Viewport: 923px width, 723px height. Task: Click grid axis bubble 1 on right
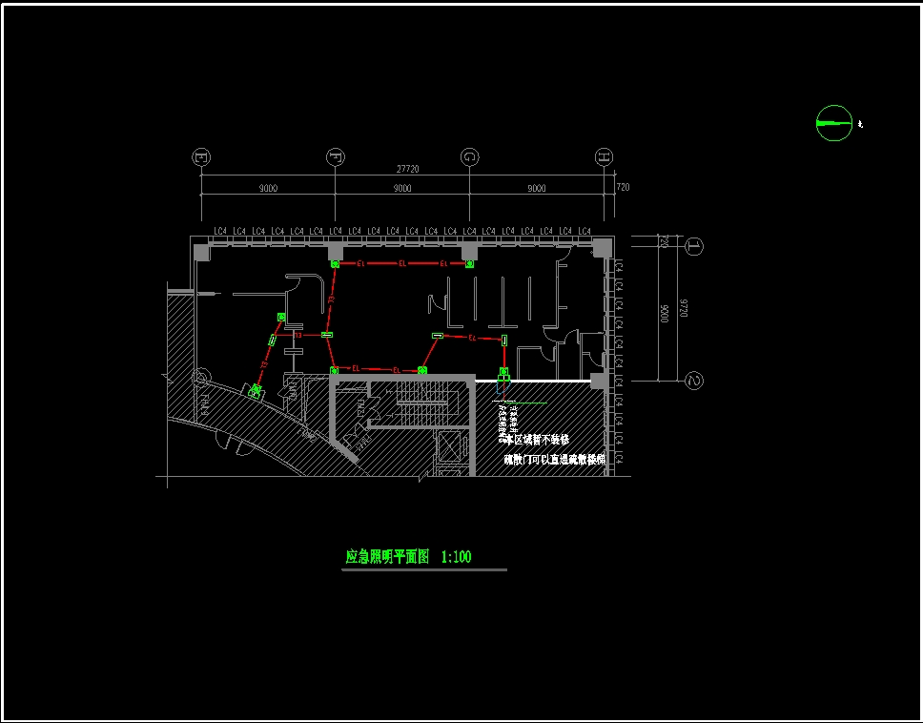(x=694, y=246)
